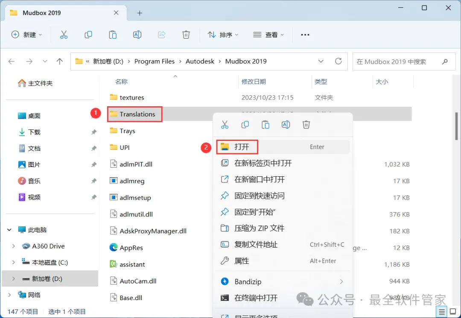
Task: Go up one folder level
Action: pyautogui.click(x=60, y=61)
